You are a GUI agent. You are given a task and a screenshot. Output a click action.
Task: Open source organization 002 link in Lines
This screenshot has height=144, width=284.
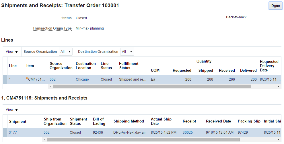coord(52,79)
